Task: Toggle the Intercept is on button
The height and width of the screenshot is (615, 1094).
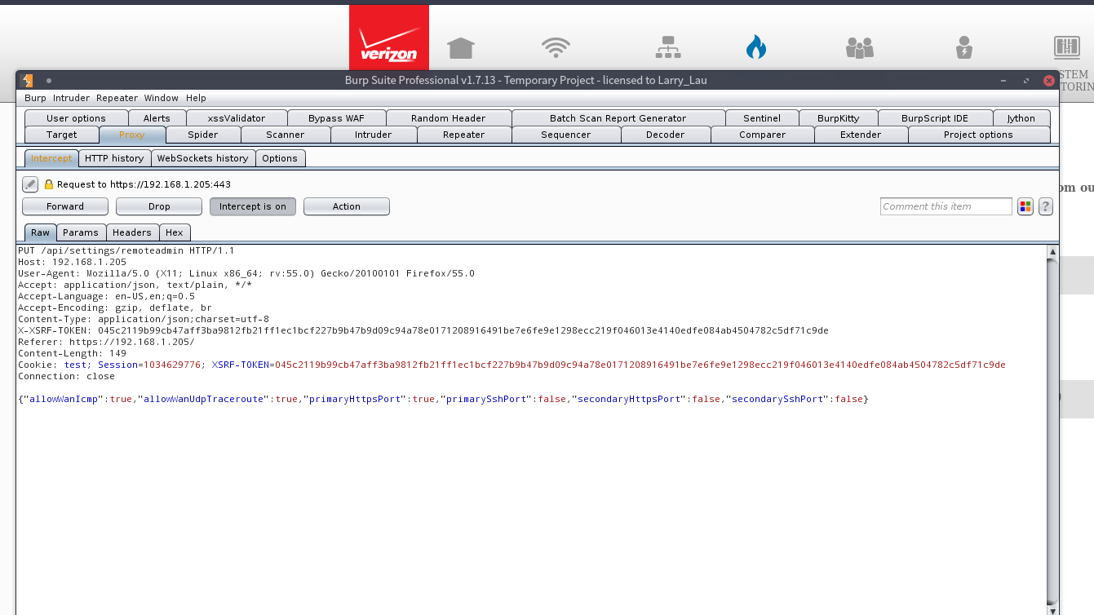Action: (252, 206)
